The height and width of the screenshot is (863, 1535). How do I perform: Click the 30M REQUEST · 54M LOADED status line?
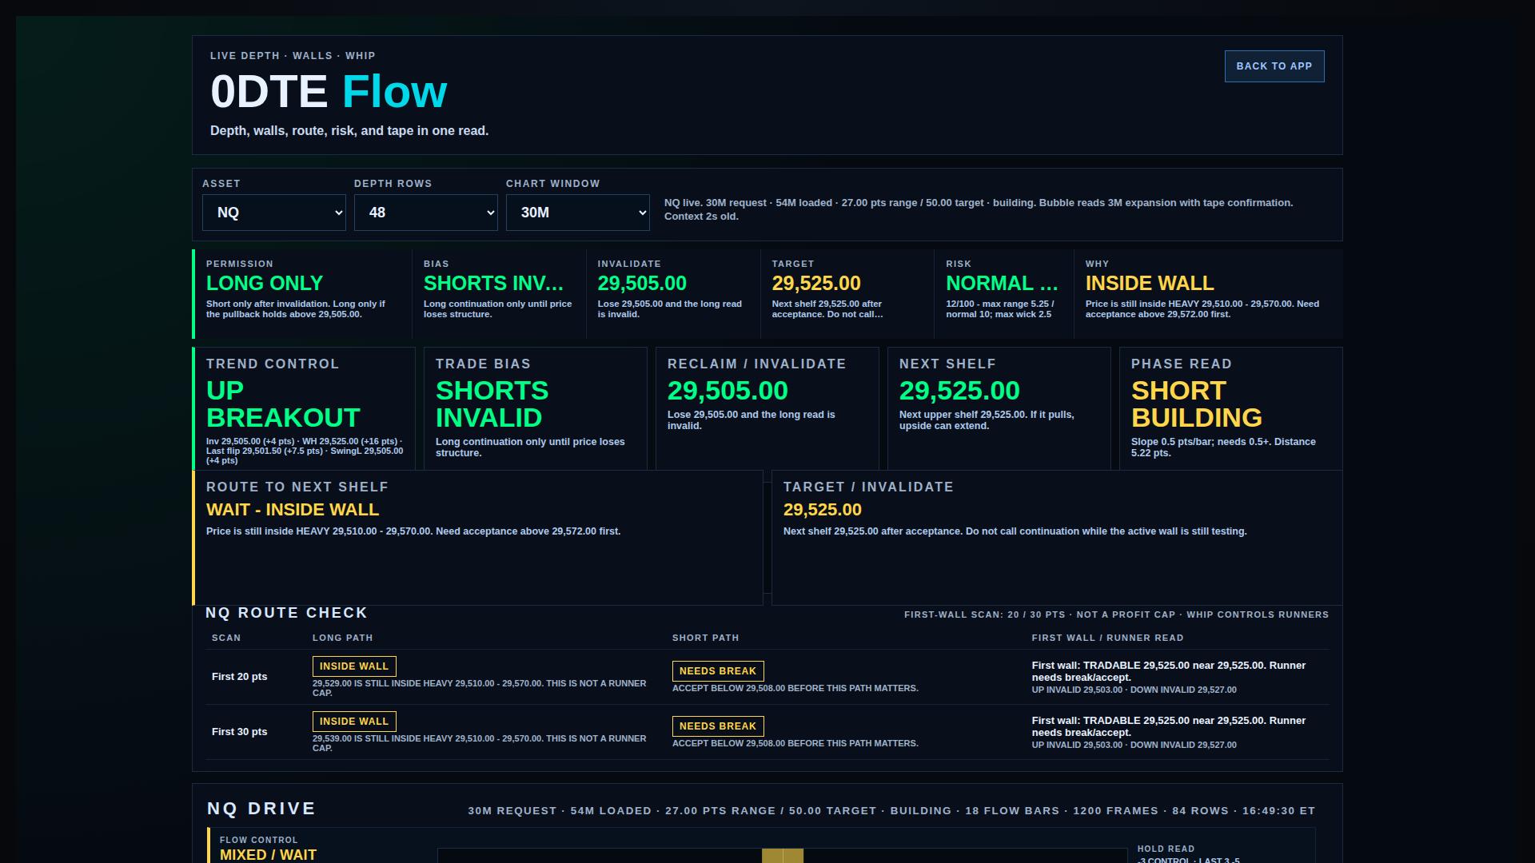[x=891, y=811]
